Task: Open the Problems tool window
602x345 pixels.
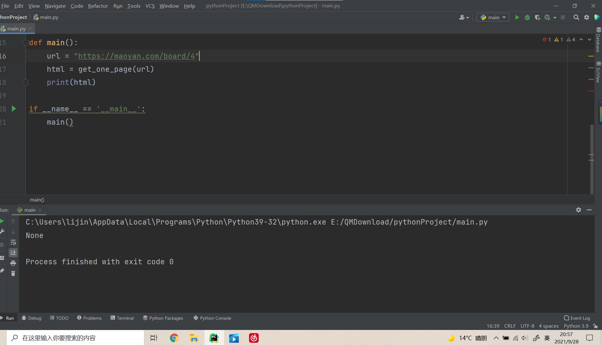Action: point(89,318)
